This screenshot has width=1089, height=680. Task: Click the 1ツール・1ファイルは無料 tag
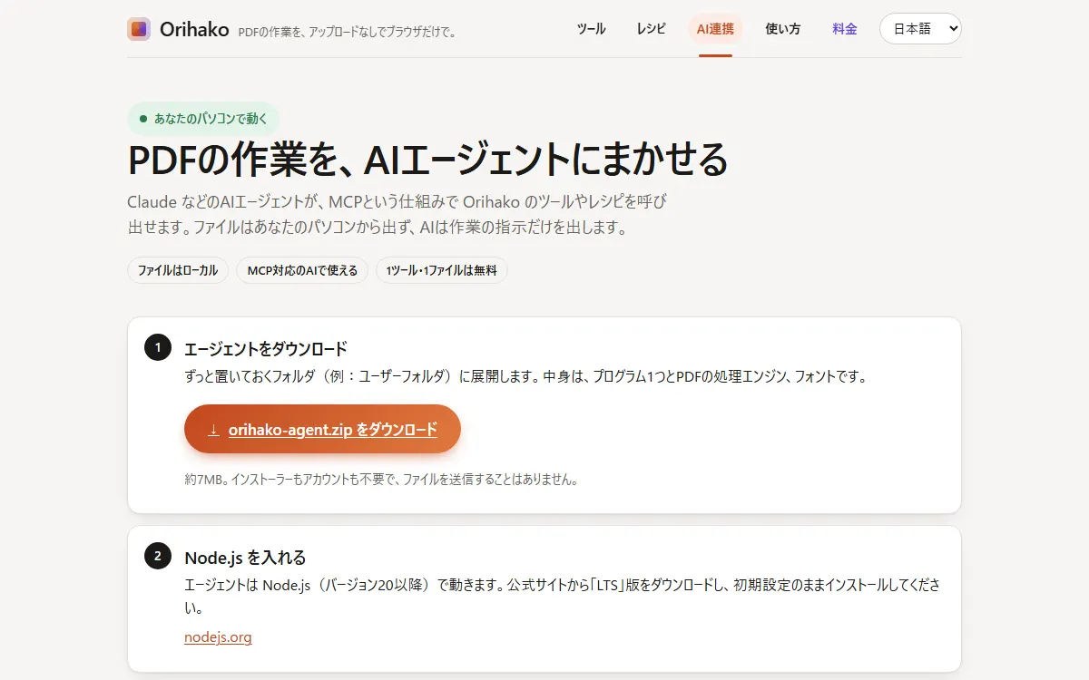click(x=442, y=270)
